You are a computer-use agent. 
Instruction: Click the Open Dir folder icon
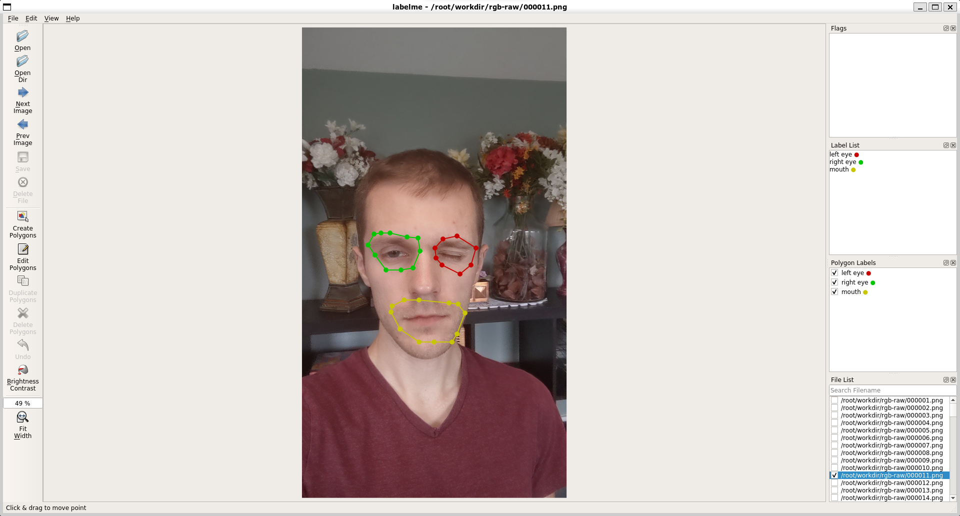point(22,61)
